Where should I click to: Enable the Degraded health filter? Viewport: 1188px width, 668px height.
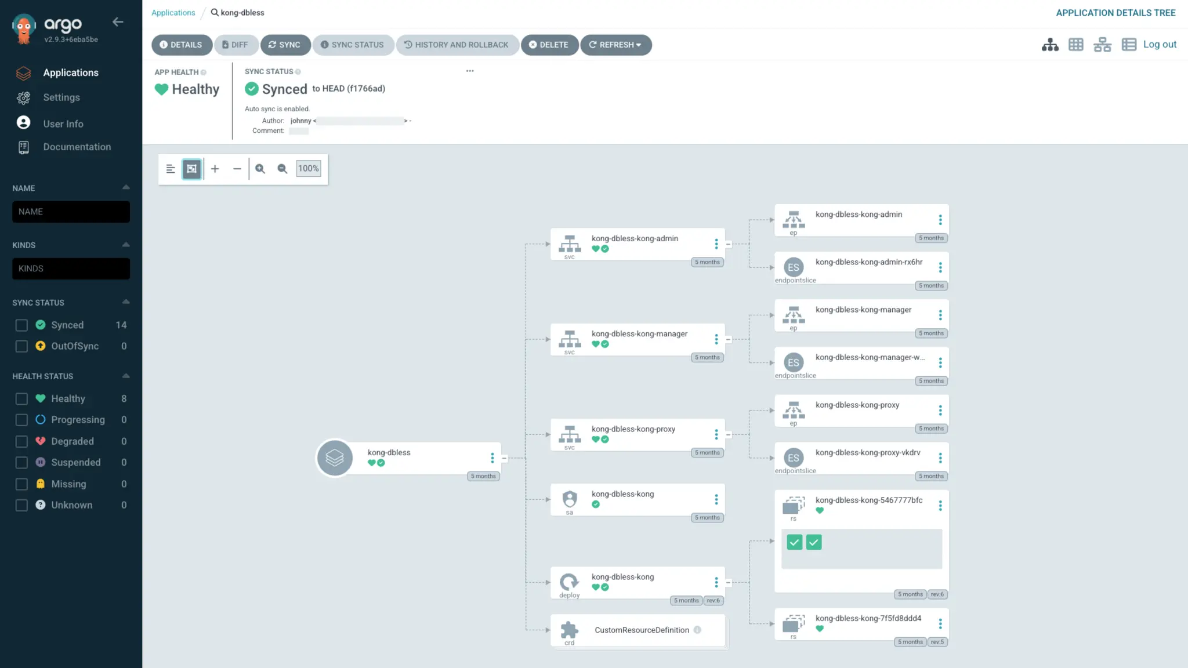point(21,441)
